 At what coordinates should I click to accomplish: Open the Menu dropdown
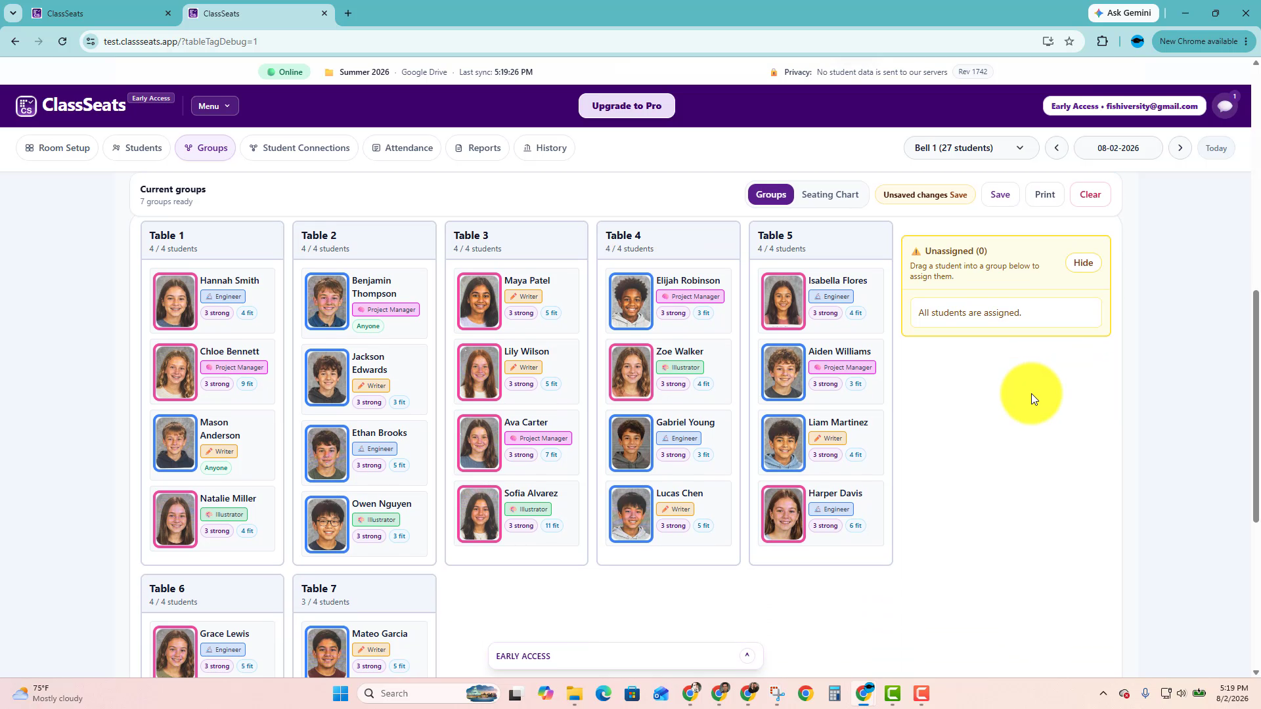click(x=215, y=106)
